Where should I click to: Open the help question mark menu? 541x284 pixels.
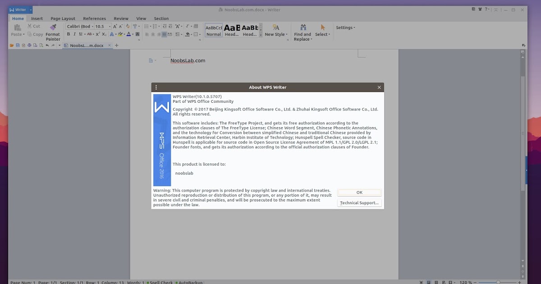tap(488, 9)
